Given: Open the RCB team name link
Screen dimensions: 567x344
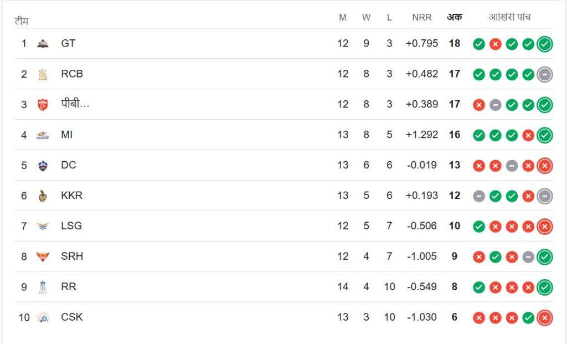Looking at the screenshot, I should [72, 74].
